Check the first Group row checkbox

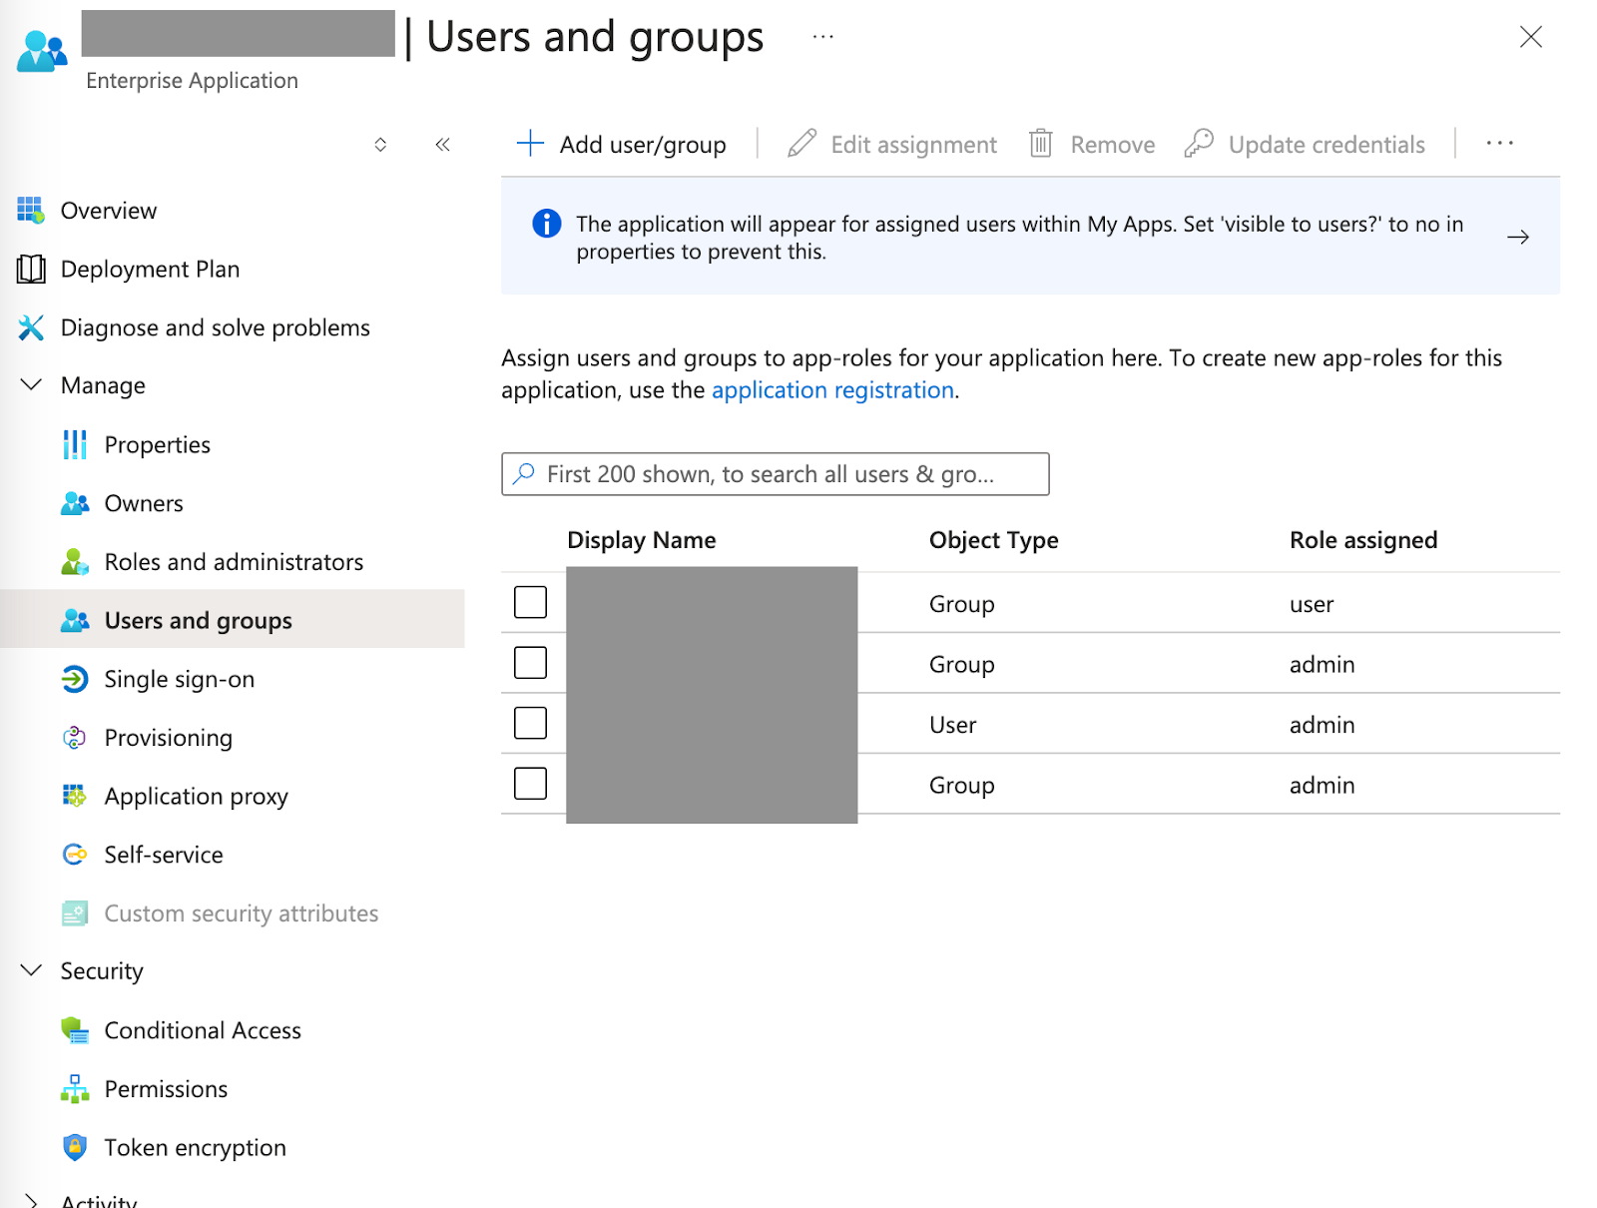[530, 601]
